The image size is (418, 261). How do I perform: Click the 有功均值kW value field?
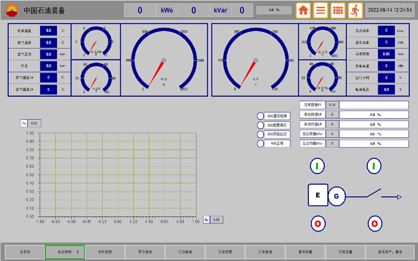(x=332, y=124)
